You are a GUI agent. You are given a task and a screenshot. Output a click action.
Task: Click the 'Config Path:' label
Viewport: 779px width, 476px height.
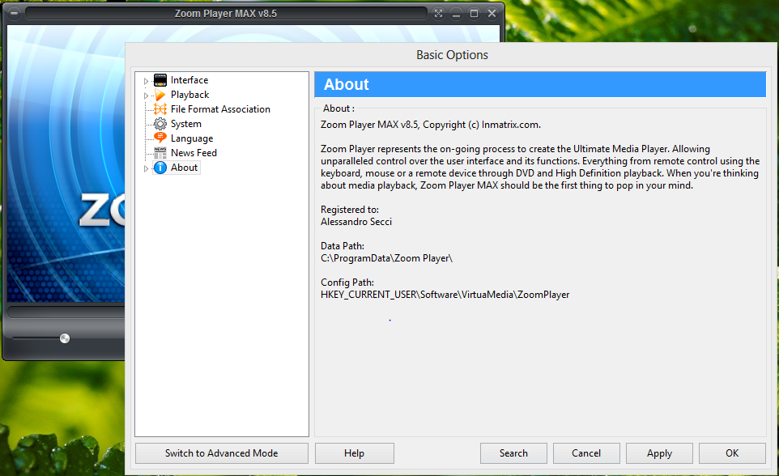coord(347,283)
